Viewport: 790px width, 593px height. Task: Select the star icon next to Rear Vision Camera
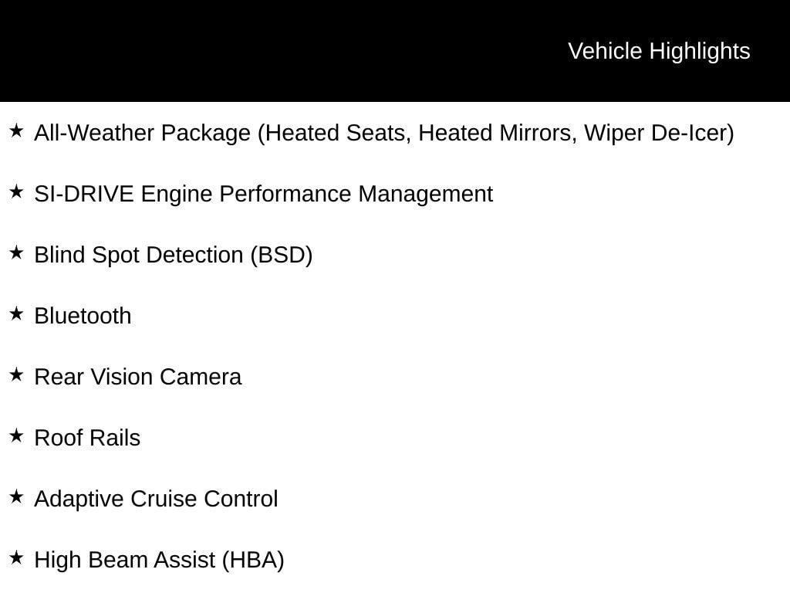pyautogui.click(x=16, y=374)
